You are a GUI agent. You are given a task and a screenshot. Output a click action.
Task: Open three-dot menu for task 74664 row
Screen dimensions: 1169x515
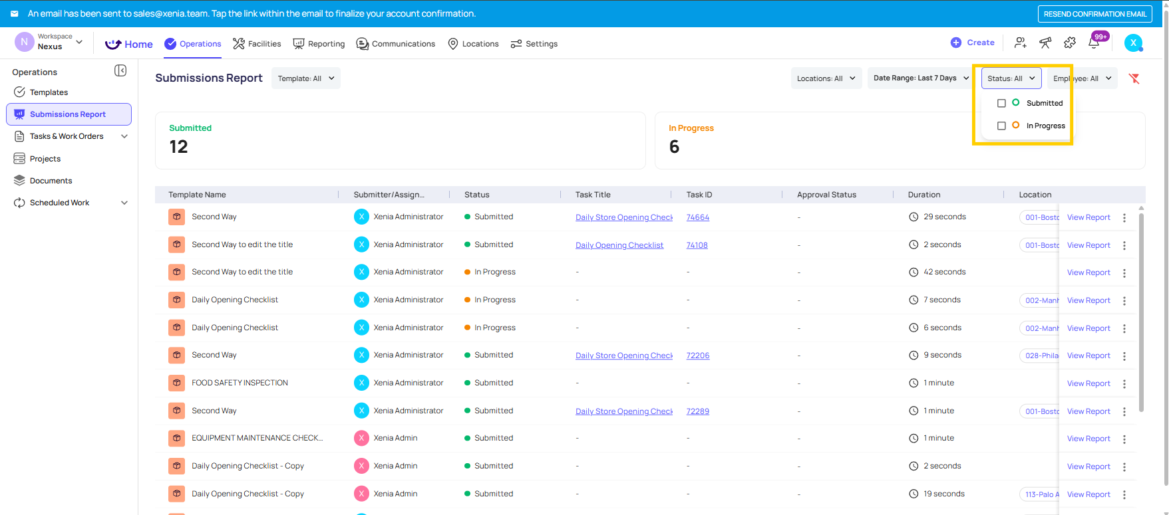(1124, 217)
